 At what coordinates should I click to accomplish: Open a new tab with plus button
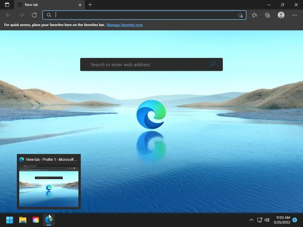pyautogui.click(x=90, y=5)
